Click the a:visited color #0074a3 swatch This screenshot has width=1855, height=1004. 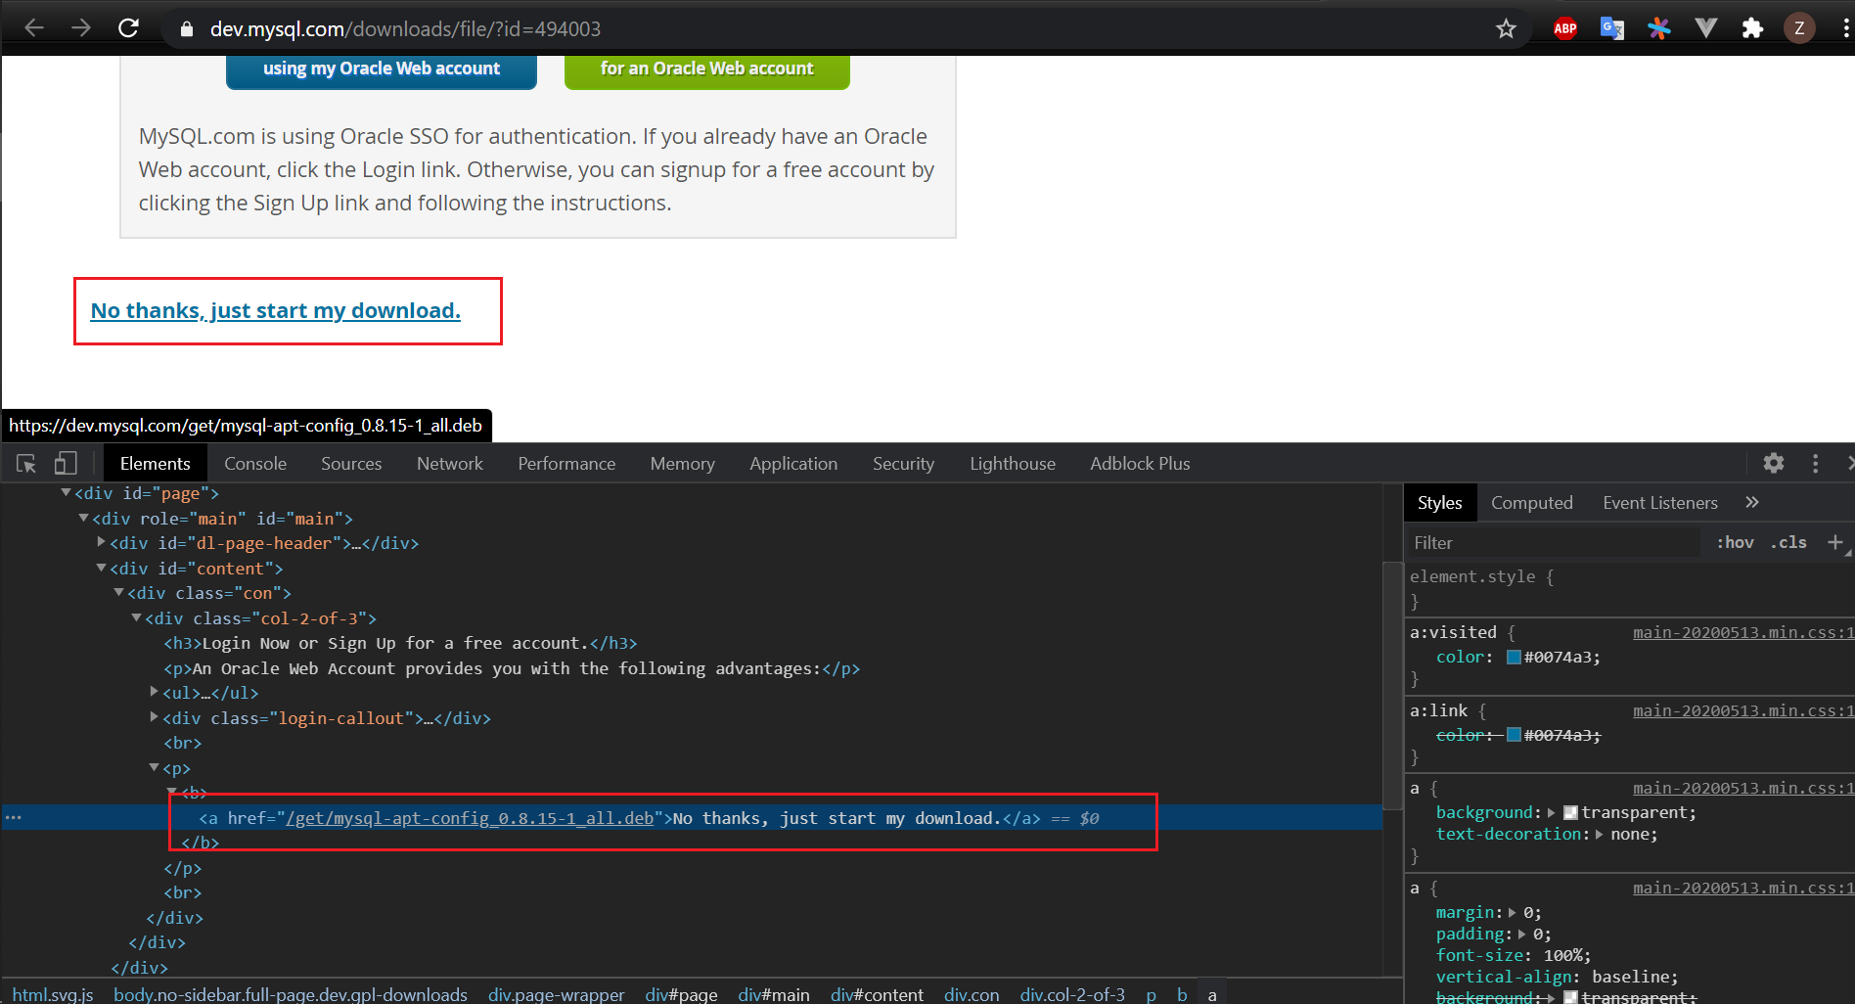tap(1514, 658)
